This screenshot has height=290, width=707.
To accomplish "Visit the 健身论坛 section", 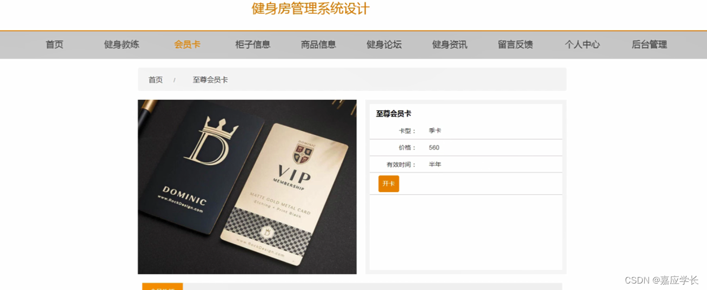I will coord(384,45).
